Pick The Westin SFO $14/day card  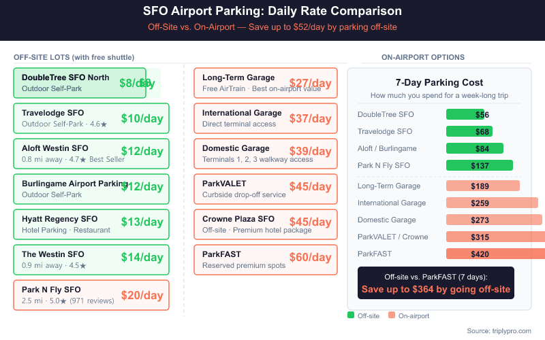coord(91,259)
